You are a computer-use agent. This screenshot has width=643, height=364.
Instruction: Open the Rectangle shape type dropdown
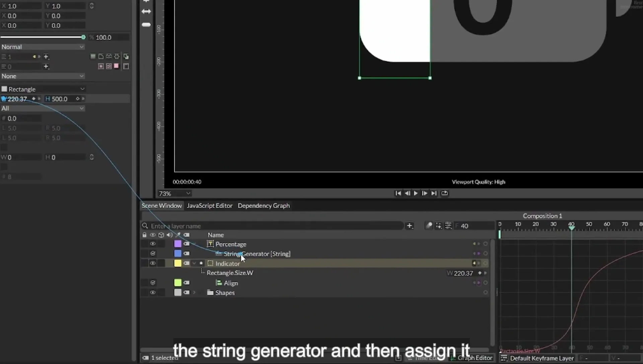pyautogui.click(x=43, y=89)
